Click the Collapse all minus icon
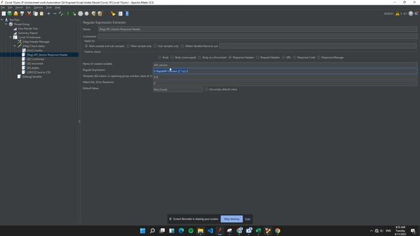This screenshot has height=236, width=420. (x=55, y=13)
